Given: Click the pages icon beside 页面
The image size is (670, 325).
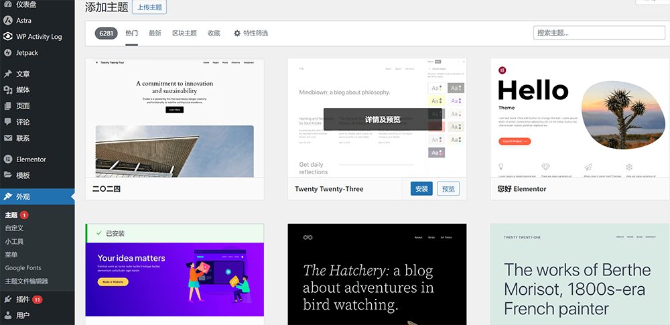Looking at the screenshot, I should coord(7,106).
